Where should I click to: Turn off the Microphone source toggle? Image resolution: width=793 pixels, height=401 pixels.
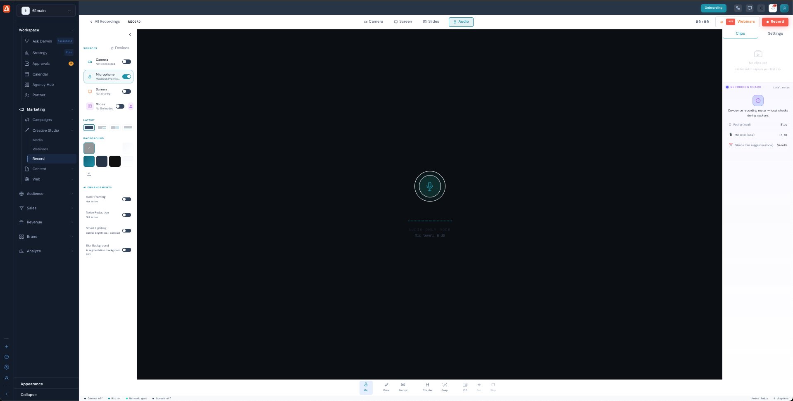click(126, 76)
